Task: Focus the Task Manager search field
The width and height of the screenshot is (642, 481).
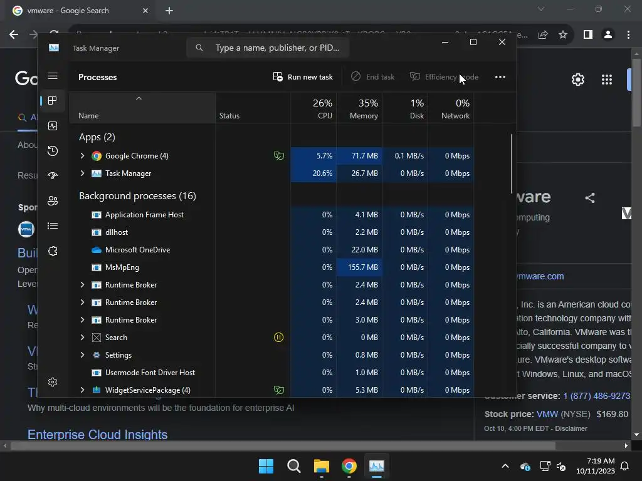Action: click(268, 48)
